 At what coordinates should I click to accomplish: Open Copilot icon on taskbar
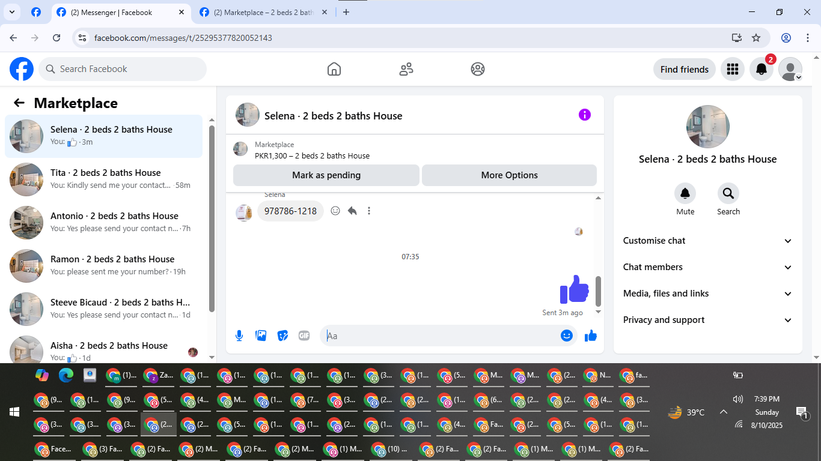pyautogui.click(x=41, y=375)
